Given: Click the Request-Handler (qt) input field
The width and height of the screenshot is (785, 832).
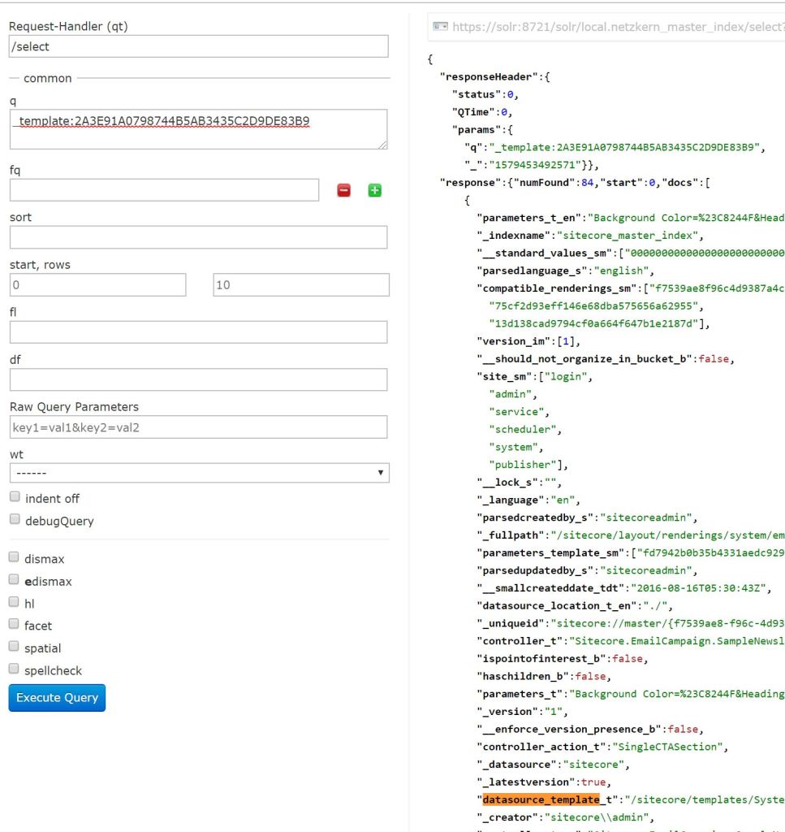Looking at the screenshot, I should coord(199,47).
